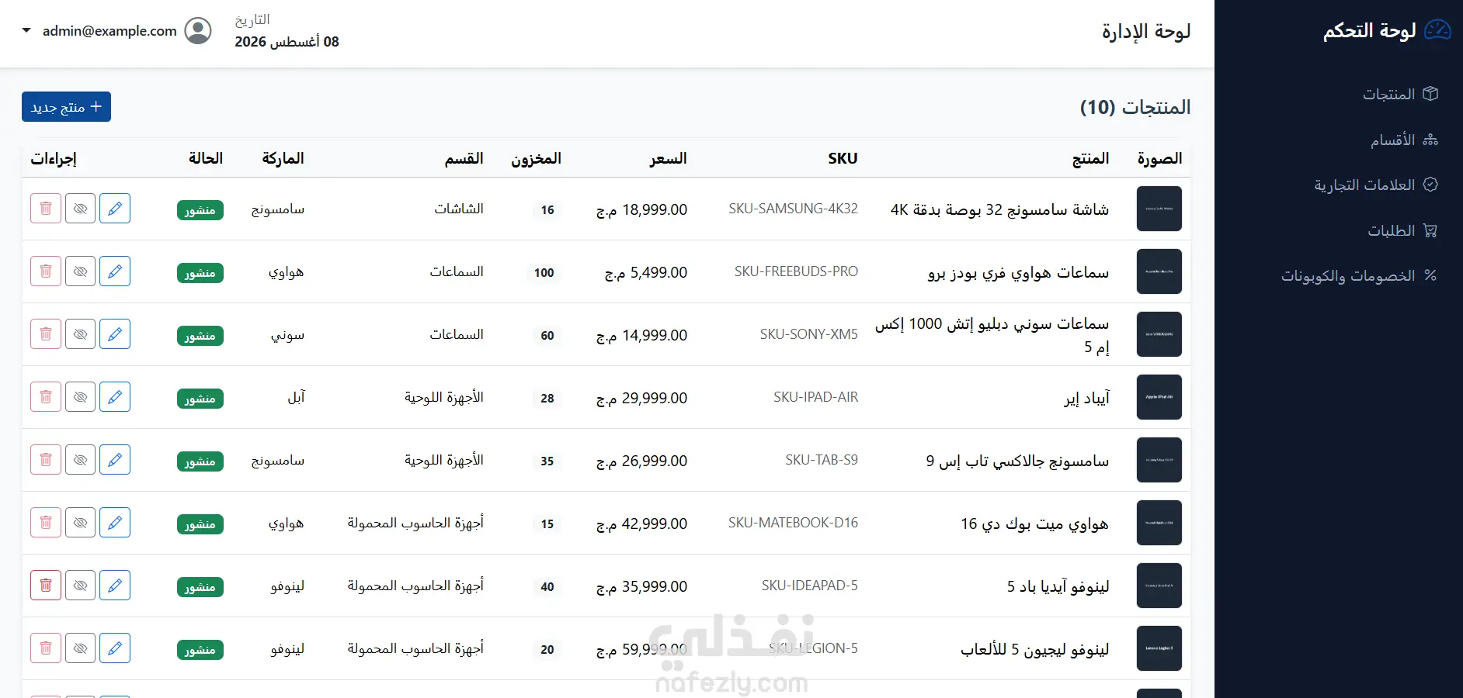Viewport: 1463px width, 698px height.
Task: Click the SKU-FREEBUDS-PRO cell
Action: (796, 271)
